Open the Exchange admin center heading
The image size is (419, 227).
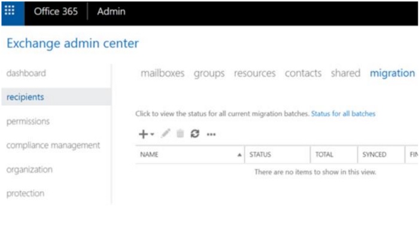point(72,43)
